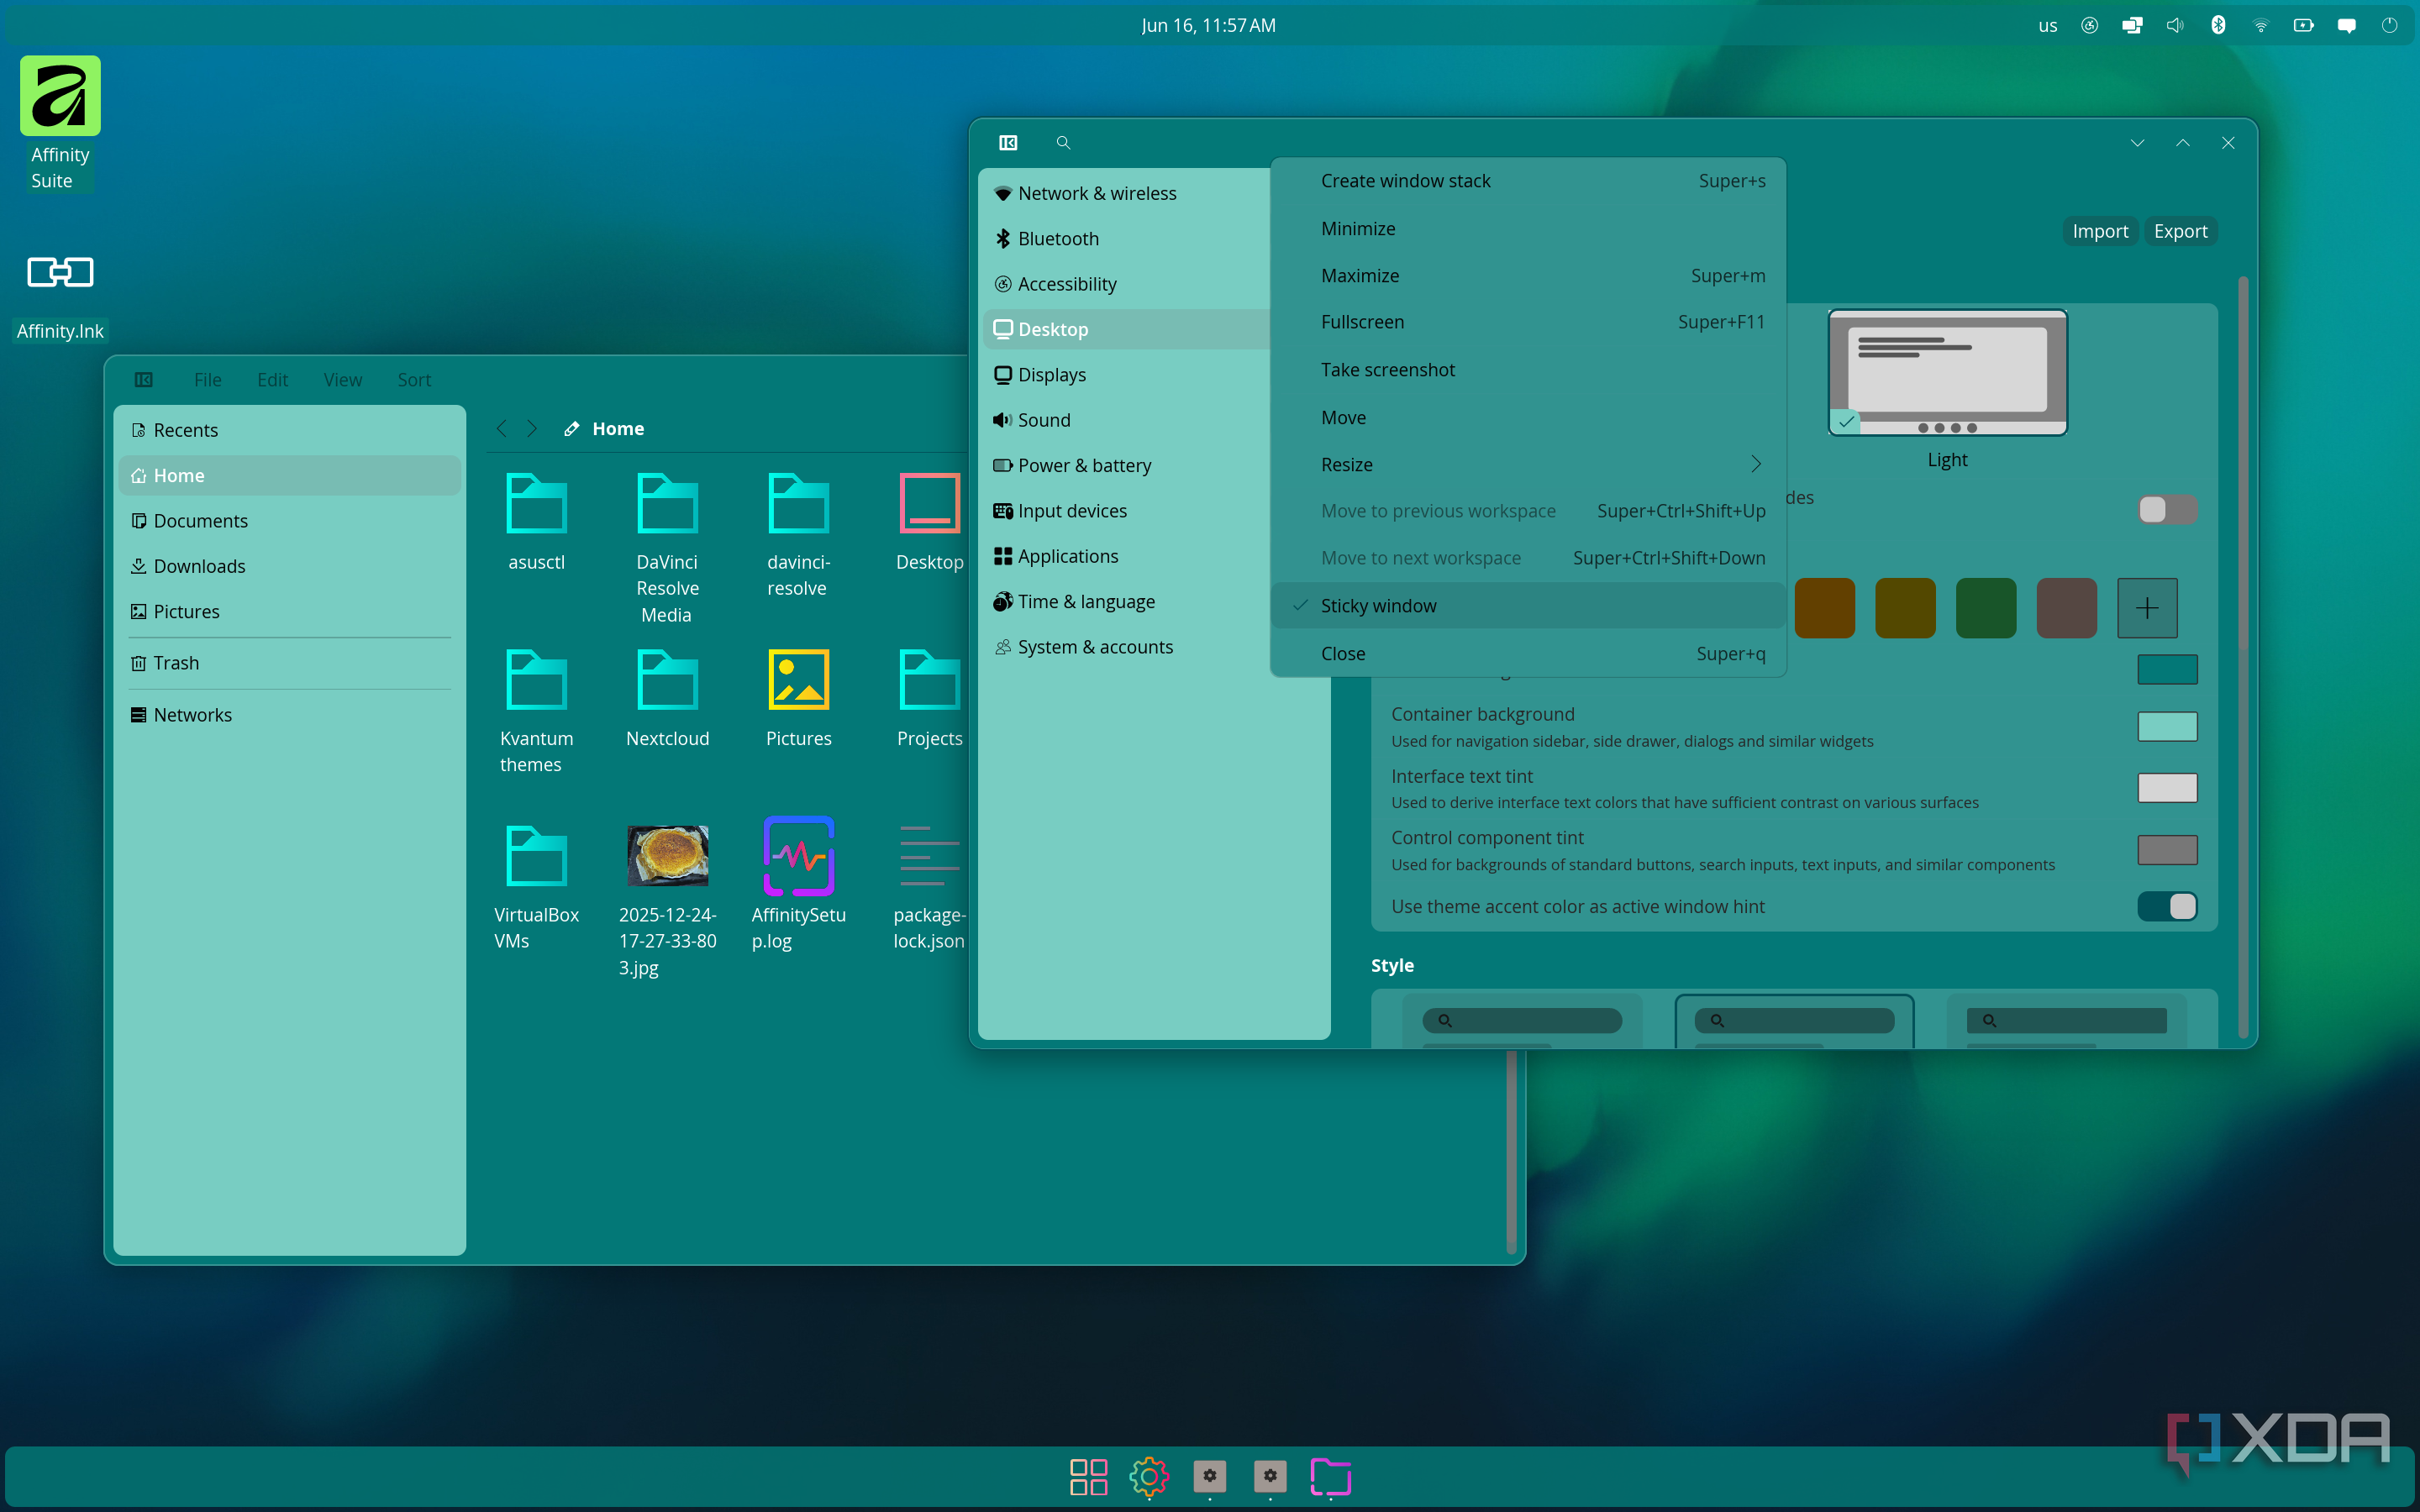Go back with the Files back arrow
The width and height of the screenshot is (2420, 1512).
502,429
